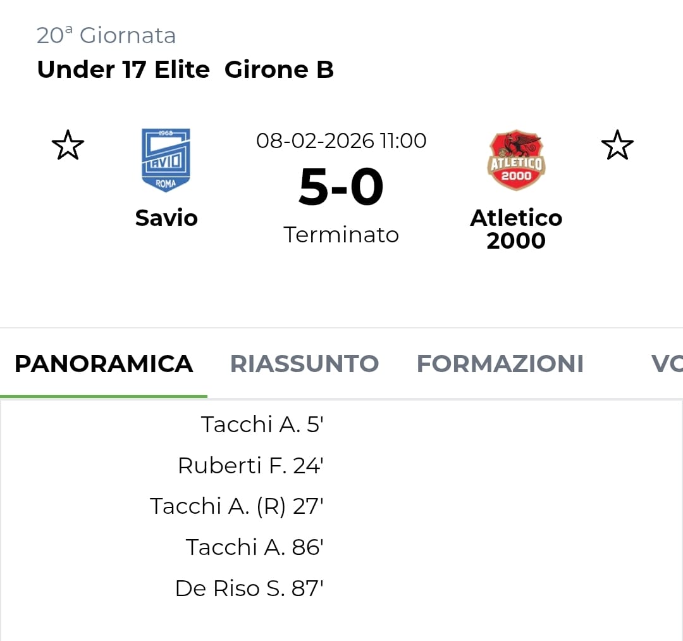Open the Savio team name link

pyautogui.click(x=166, y=218)
